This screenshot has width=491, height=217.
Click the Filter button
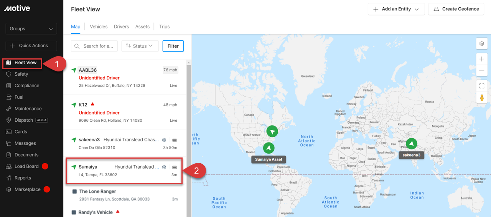pyautogui.click(x=173, y=46)
